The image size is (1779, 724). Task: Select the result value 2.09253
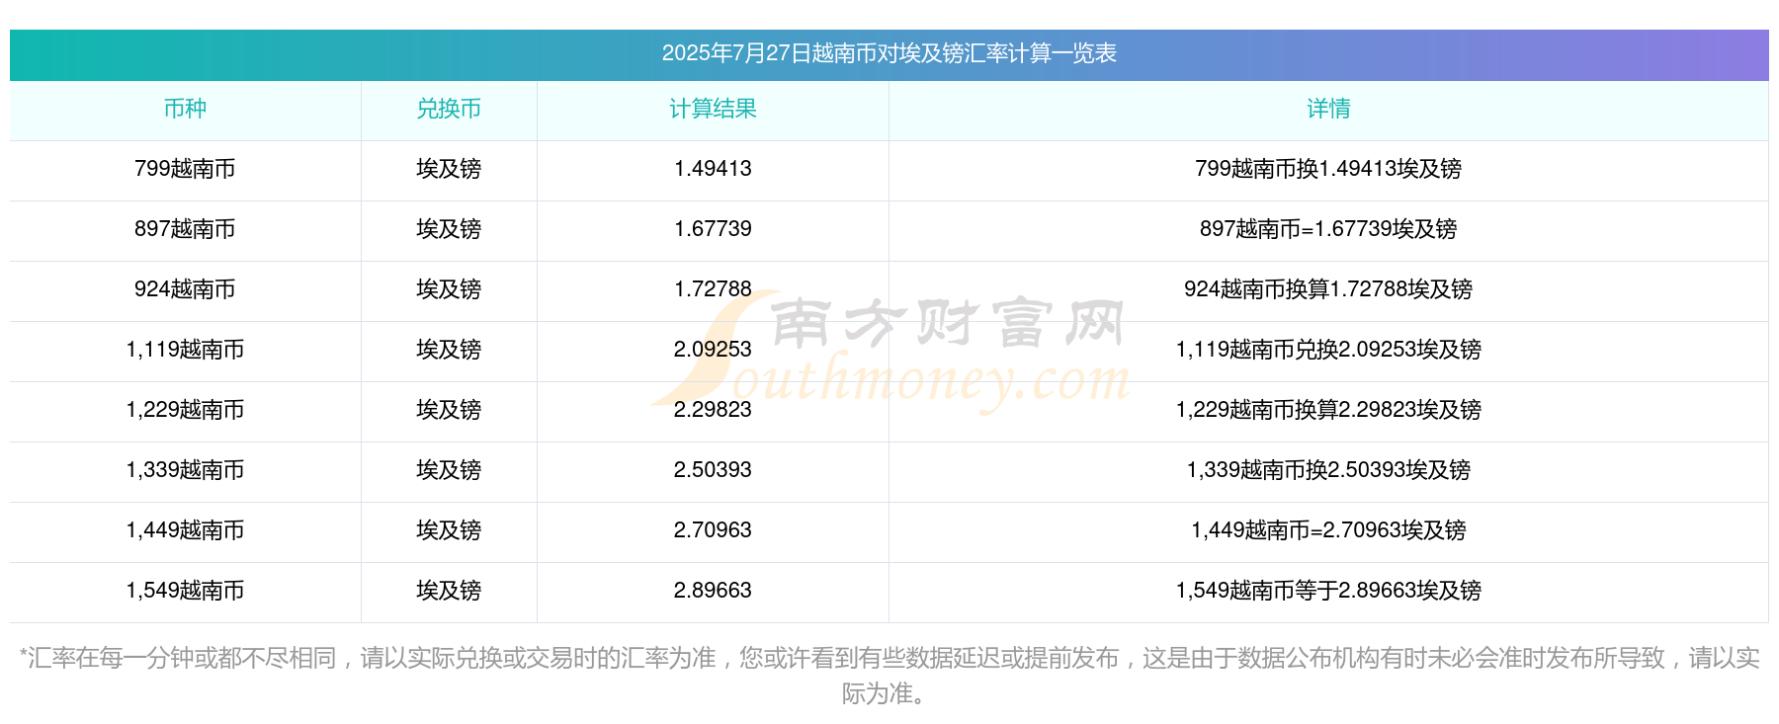(x=713, y=350)
